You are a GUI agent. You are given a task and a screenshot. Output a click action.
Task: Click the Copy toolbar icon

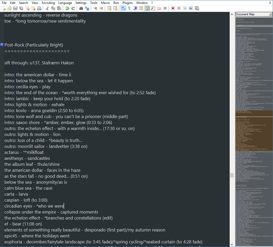click(53, 8)
